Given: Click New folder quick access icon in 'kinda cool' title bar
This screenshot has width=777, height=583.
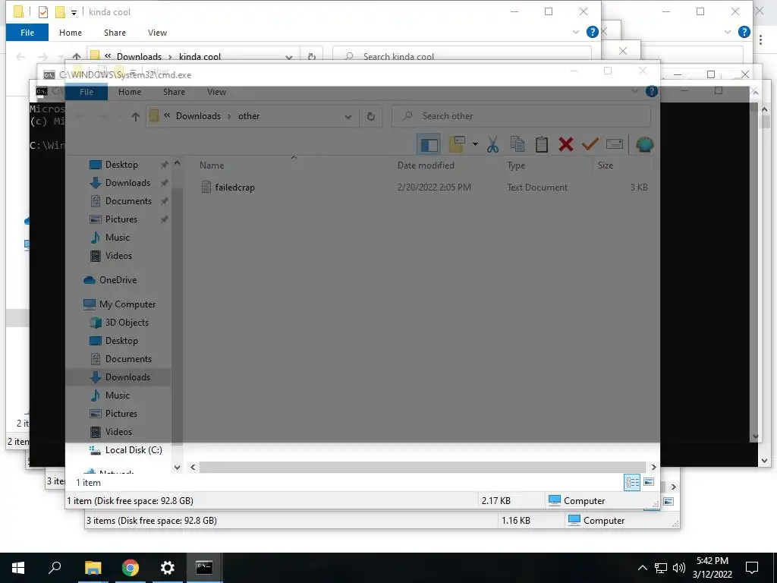Looking at the screenshot, I should (60, 12).
